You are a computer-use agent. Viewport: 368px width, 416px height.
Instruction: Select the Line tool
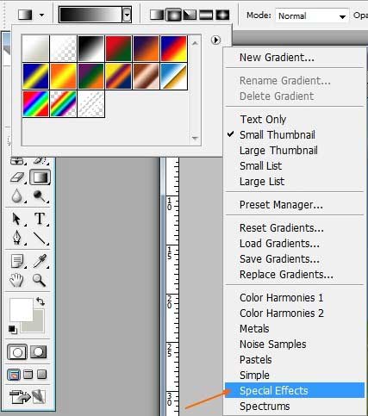[x=40, y=238]
